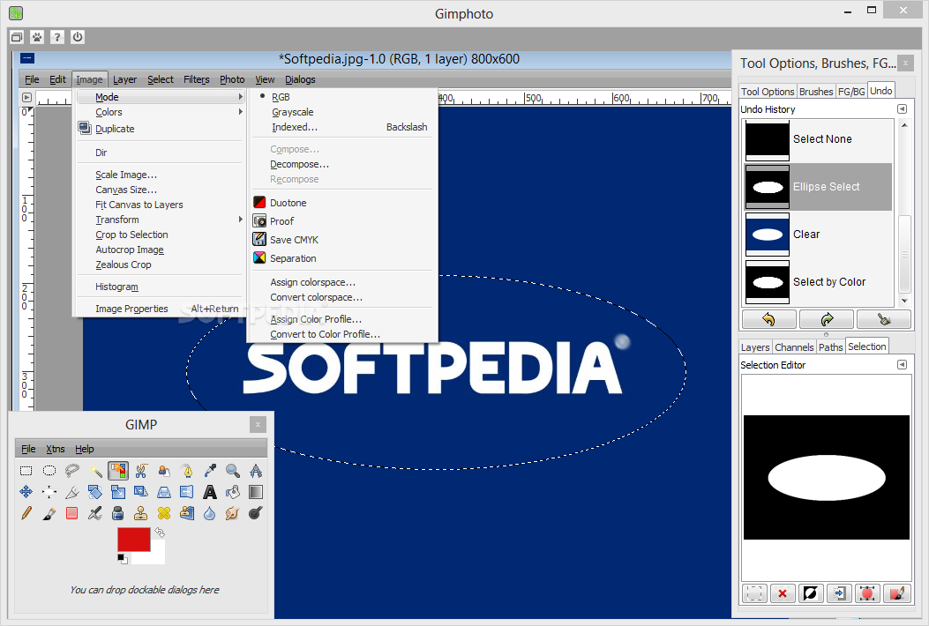The width and height of the screenshot is (929, 626).
Task: Select the Ink tool
Action: pyautogui.click(x=118, y=513)
